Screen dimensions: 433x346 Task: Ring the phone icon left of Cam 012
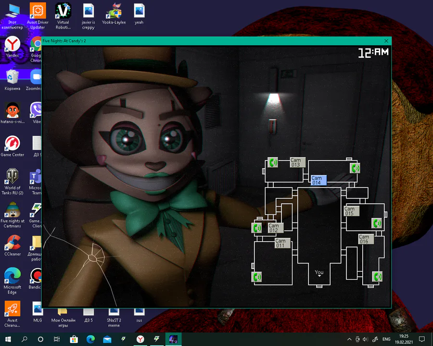257,228
